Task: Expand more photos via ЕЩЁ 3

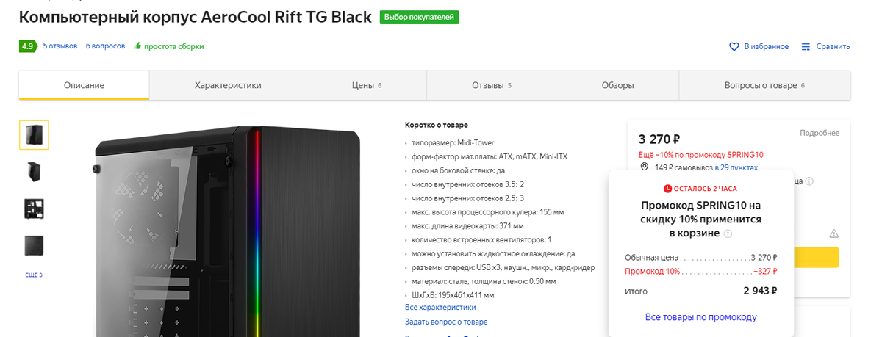Action: coord(34,275)
